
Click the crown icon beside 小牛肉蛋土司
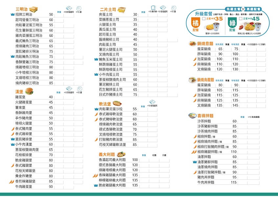(x=96, y=75)
